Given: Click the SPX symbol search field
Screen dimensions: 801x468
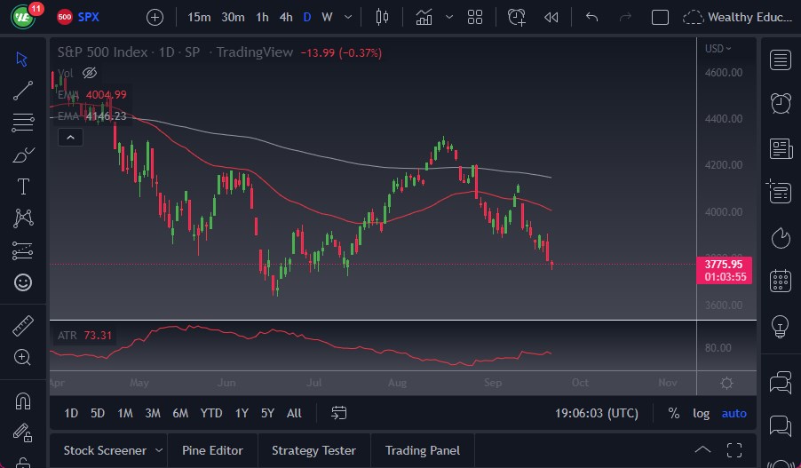Looking at the screenshot, I should coord(89,17).
